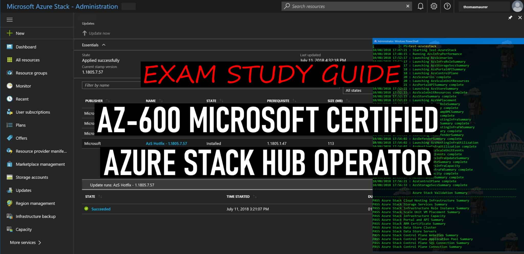Click the Updates breadcrumb label

pyautogui.click(x=88, y=23)
